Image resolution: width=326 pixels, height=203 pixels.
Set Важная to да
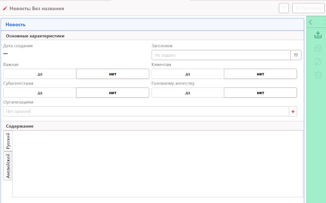(40, 74)
